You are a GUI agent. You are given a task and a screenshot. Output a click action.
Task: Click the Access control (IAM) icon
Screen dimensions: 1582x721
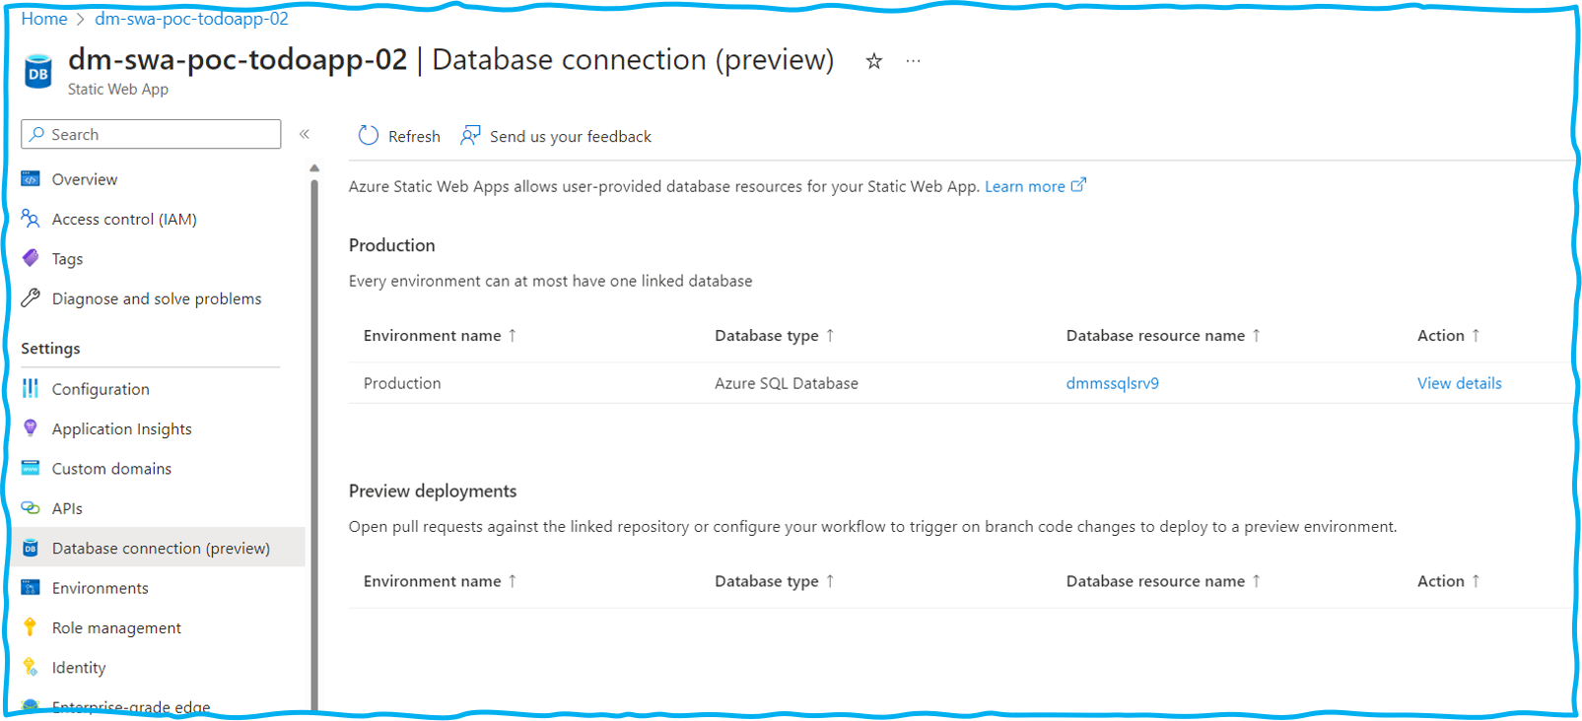pos(31,219)
